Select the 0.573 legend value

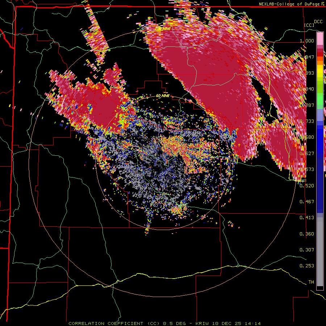(307, 169)
